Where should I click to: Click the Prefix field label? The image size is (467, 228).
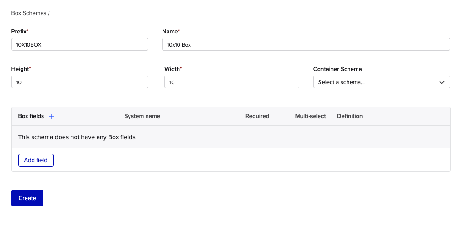tap(19, 32)
